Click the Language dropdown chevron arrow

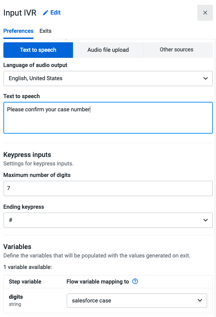(x=206, y=78)
